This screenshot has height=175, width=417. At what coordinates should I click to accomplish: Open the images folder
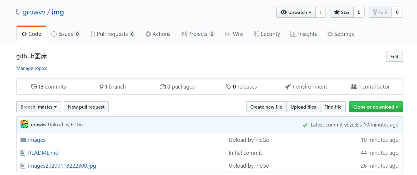[37, 140]
